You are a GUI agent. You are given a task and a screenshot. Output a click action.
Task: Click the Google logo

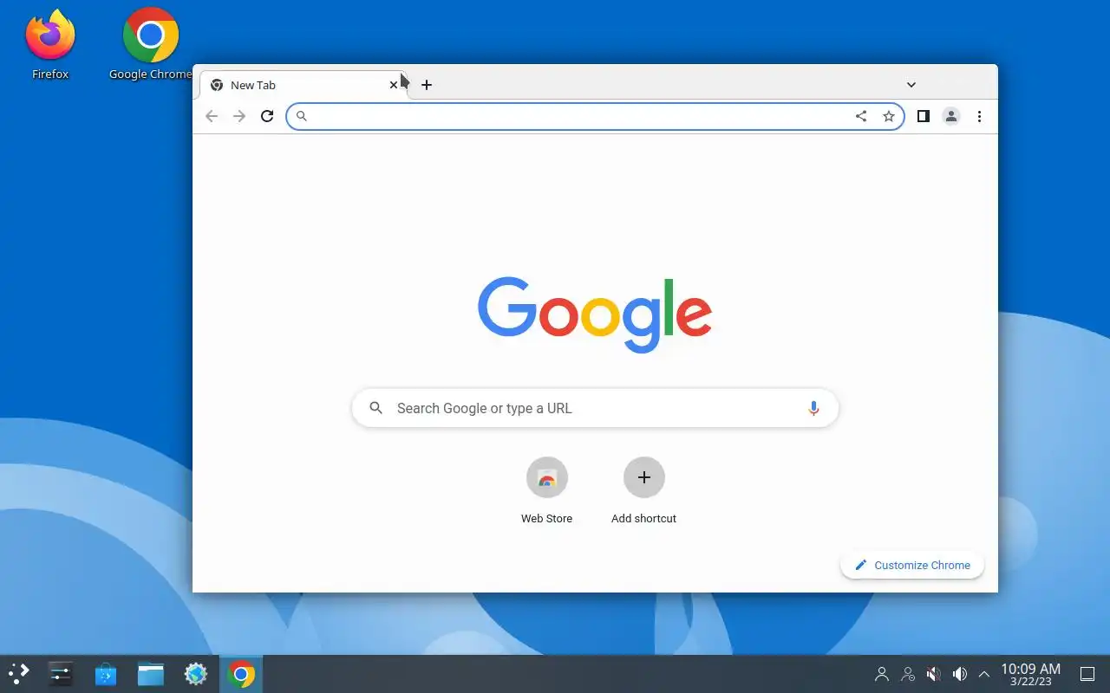(595, 314)
